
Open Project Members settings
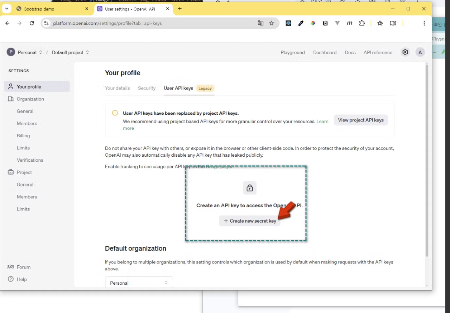click(27, 196)
